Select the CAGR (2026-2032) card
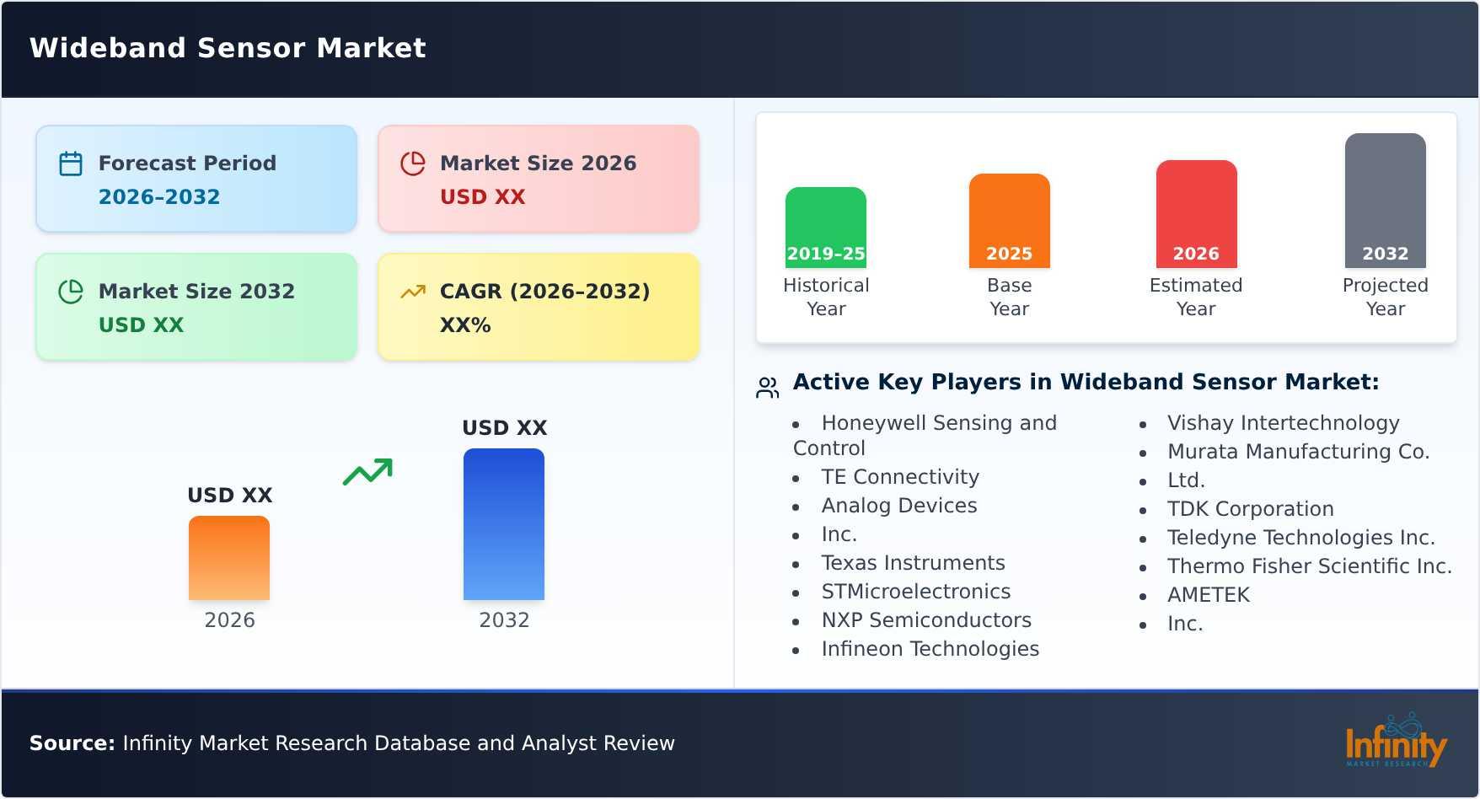Image resolution: width=1480 pixels, height=799 pixels. [539, 307]
